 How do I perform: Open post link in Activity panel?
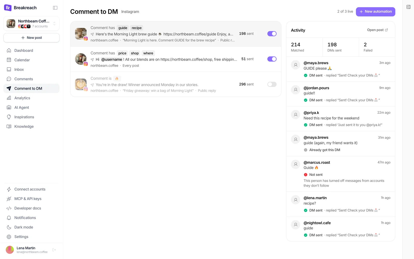click(378, 30)
